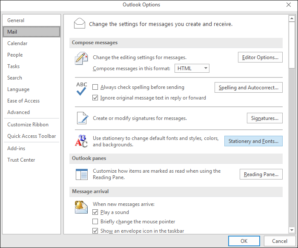
Task: Open the Quick Access Toolbar category
Action: [x=32, y=136]
